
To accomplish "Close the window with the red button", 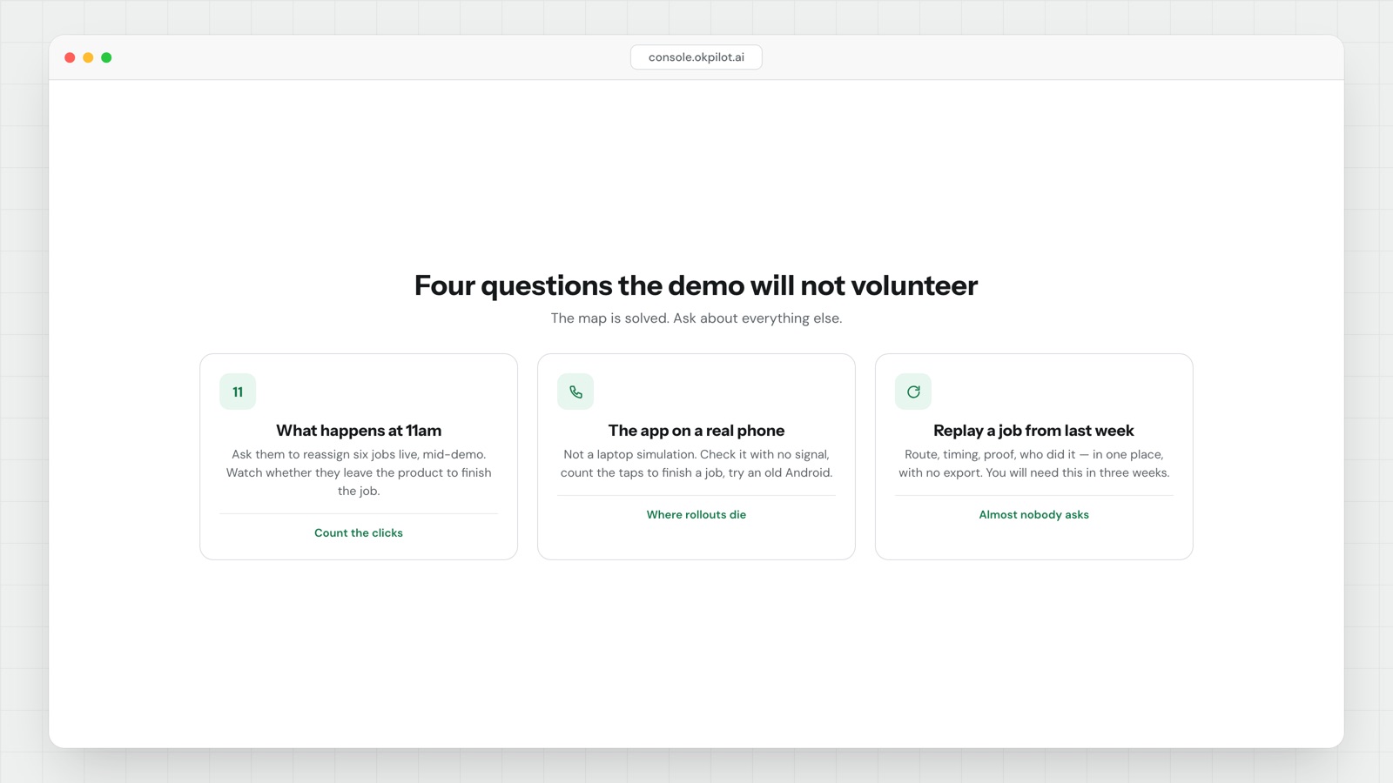I will [x=70, y=57].
